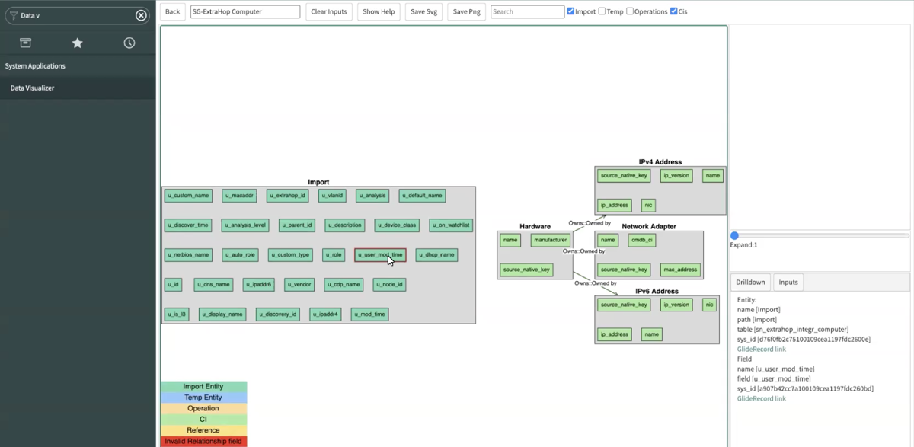Enable the Temp checkbox
Image resolution: width=914 pixels, height=447 pixels.
coord(602,11)
